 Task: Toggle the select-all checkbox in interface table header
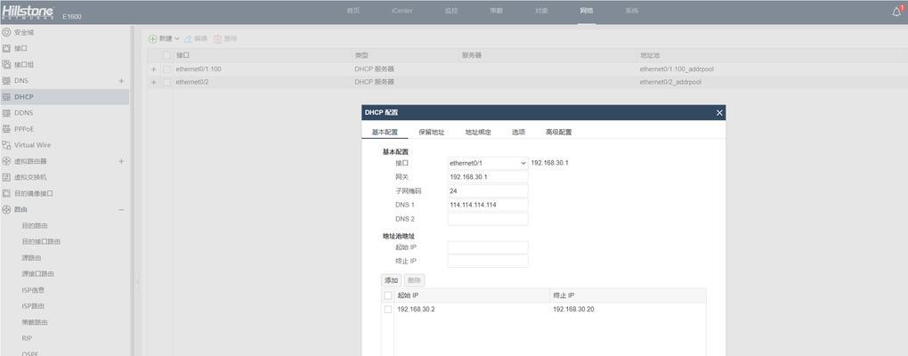166,55
